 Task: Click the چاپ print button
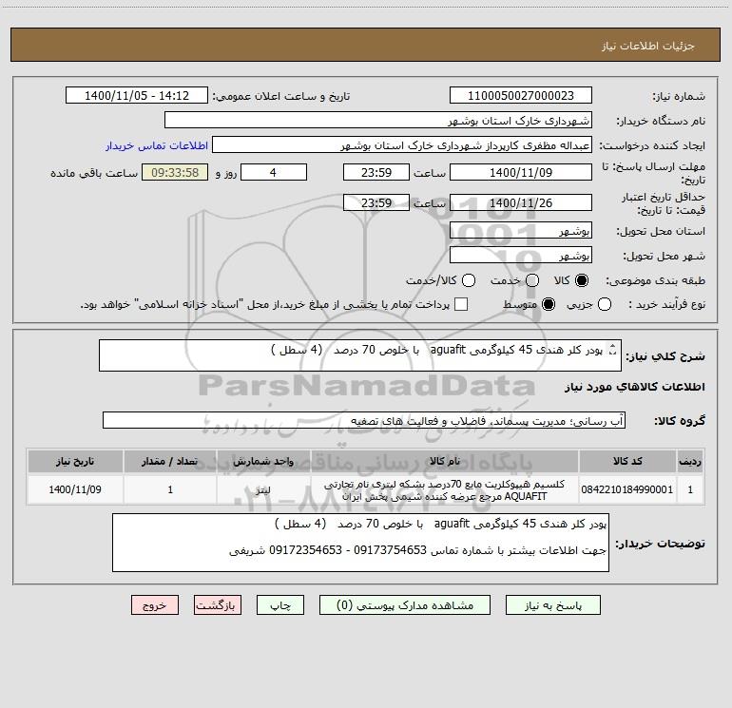[x=280, y=605]
